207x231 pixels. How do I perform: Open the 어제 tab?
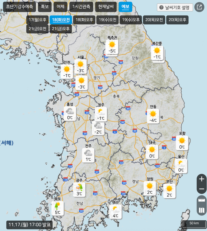pos(60,7)
